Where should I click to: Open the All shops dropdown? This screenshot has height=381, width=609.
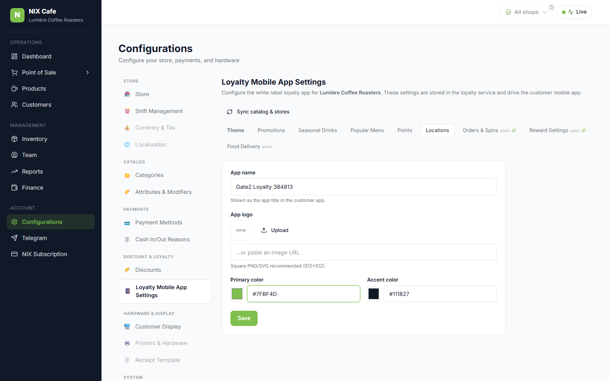(526, 12)
